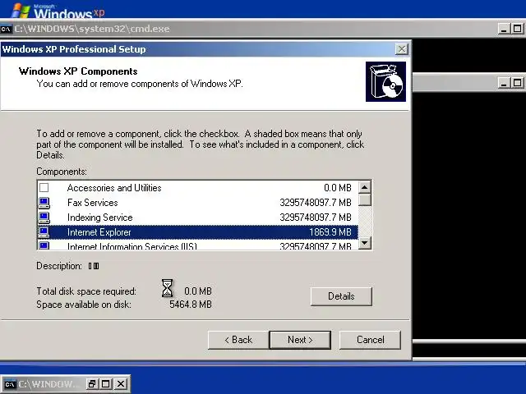Click the Indexing Service computer icon
The height and width of the screenshot is (394, 526).
tap(44, 218)
